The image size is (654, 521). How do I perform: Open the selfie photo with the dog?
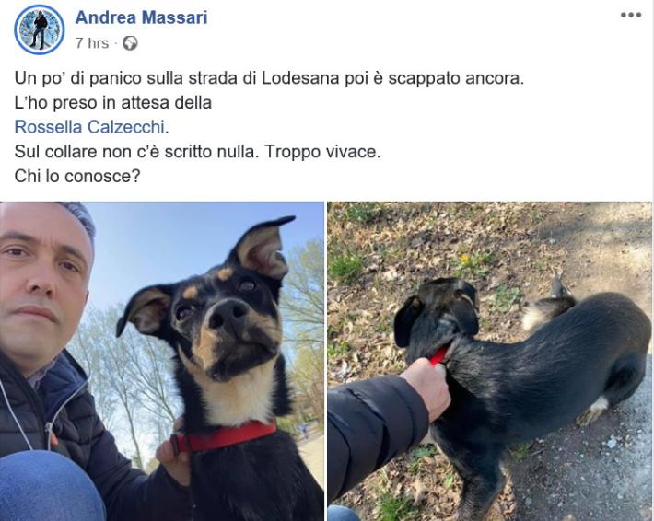[162, 362]
